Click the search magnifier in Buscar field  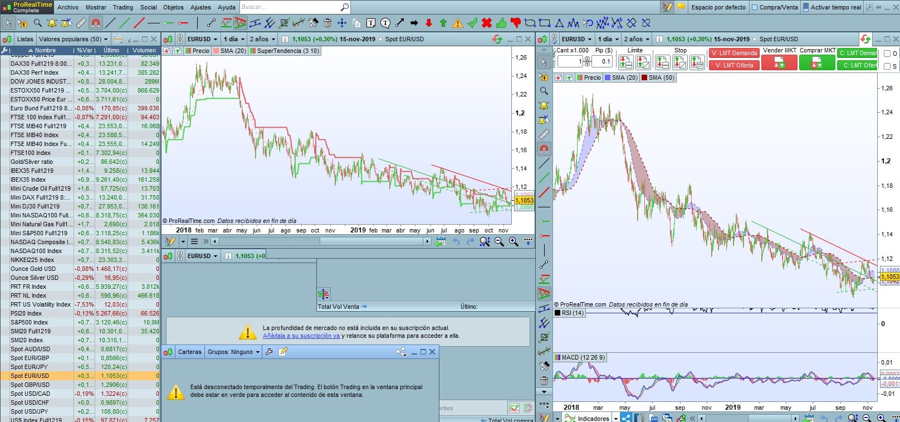pos(345,7)
